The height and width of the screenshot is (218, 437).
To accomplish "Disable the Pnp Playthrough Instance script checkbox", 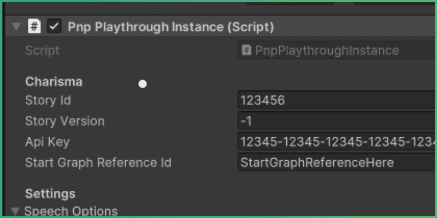I will coord(54,26).
